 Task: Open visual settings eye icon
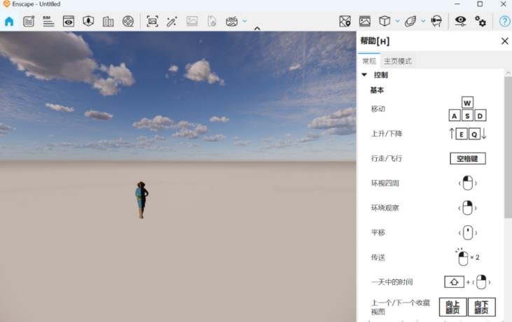coord(460,21)
